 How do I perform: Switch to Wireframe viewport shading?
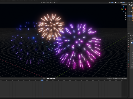[x=121, y=3]
